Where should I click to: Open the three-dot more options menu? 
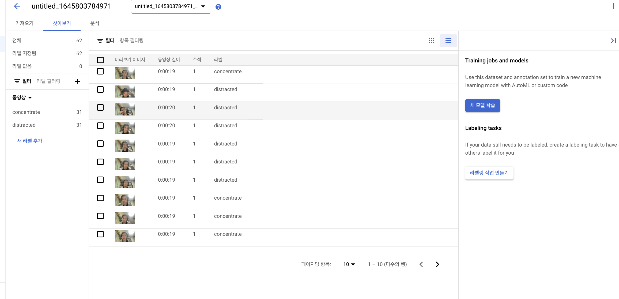pyautogui.click(x=613, y=6)
